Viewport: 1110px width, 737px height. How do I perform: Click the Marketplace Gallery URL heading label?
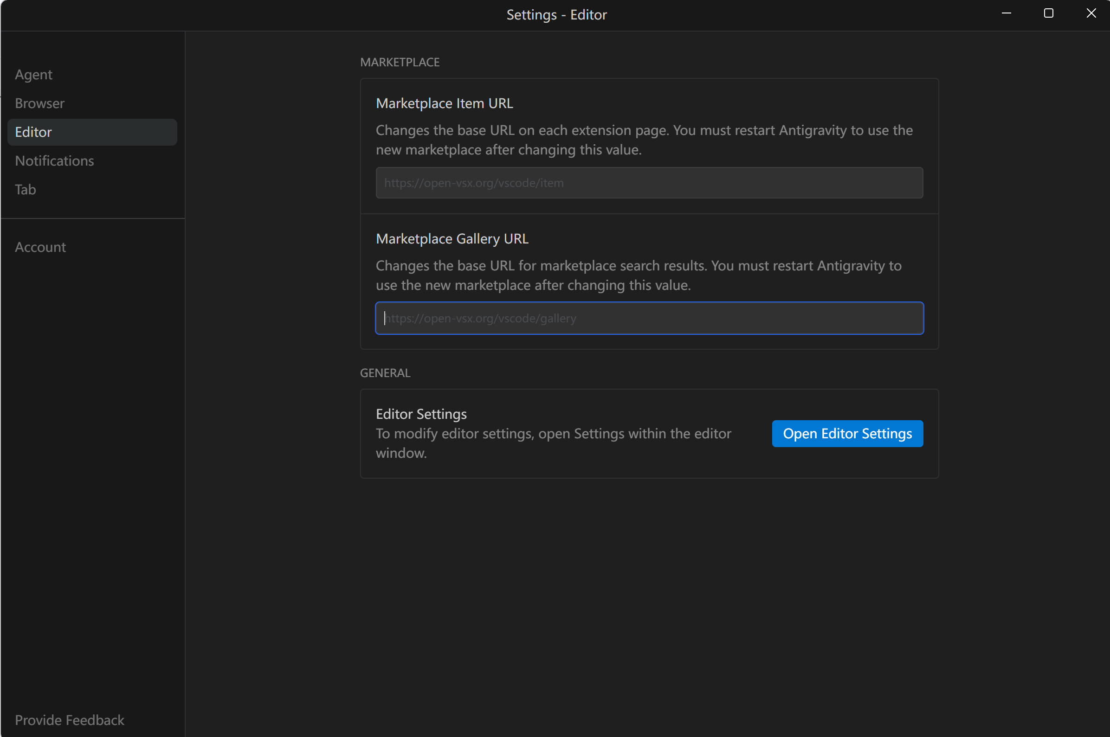point(452,238)
